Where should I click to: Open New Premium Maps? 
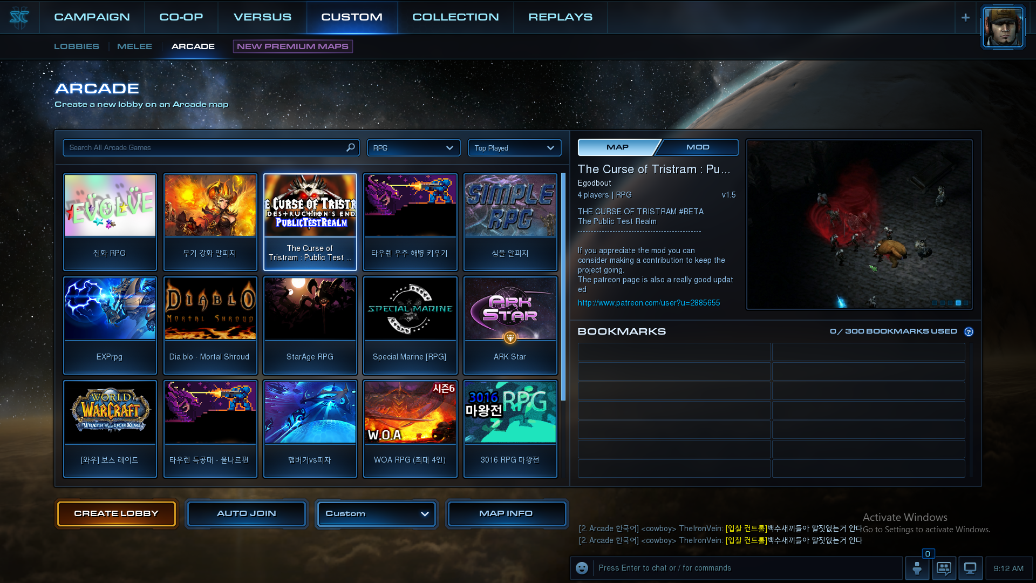click(293, 46)
